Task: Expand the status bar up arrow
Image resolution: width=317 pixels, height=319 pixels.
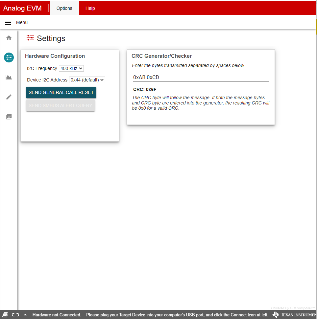Action: (x=25, y=315)
